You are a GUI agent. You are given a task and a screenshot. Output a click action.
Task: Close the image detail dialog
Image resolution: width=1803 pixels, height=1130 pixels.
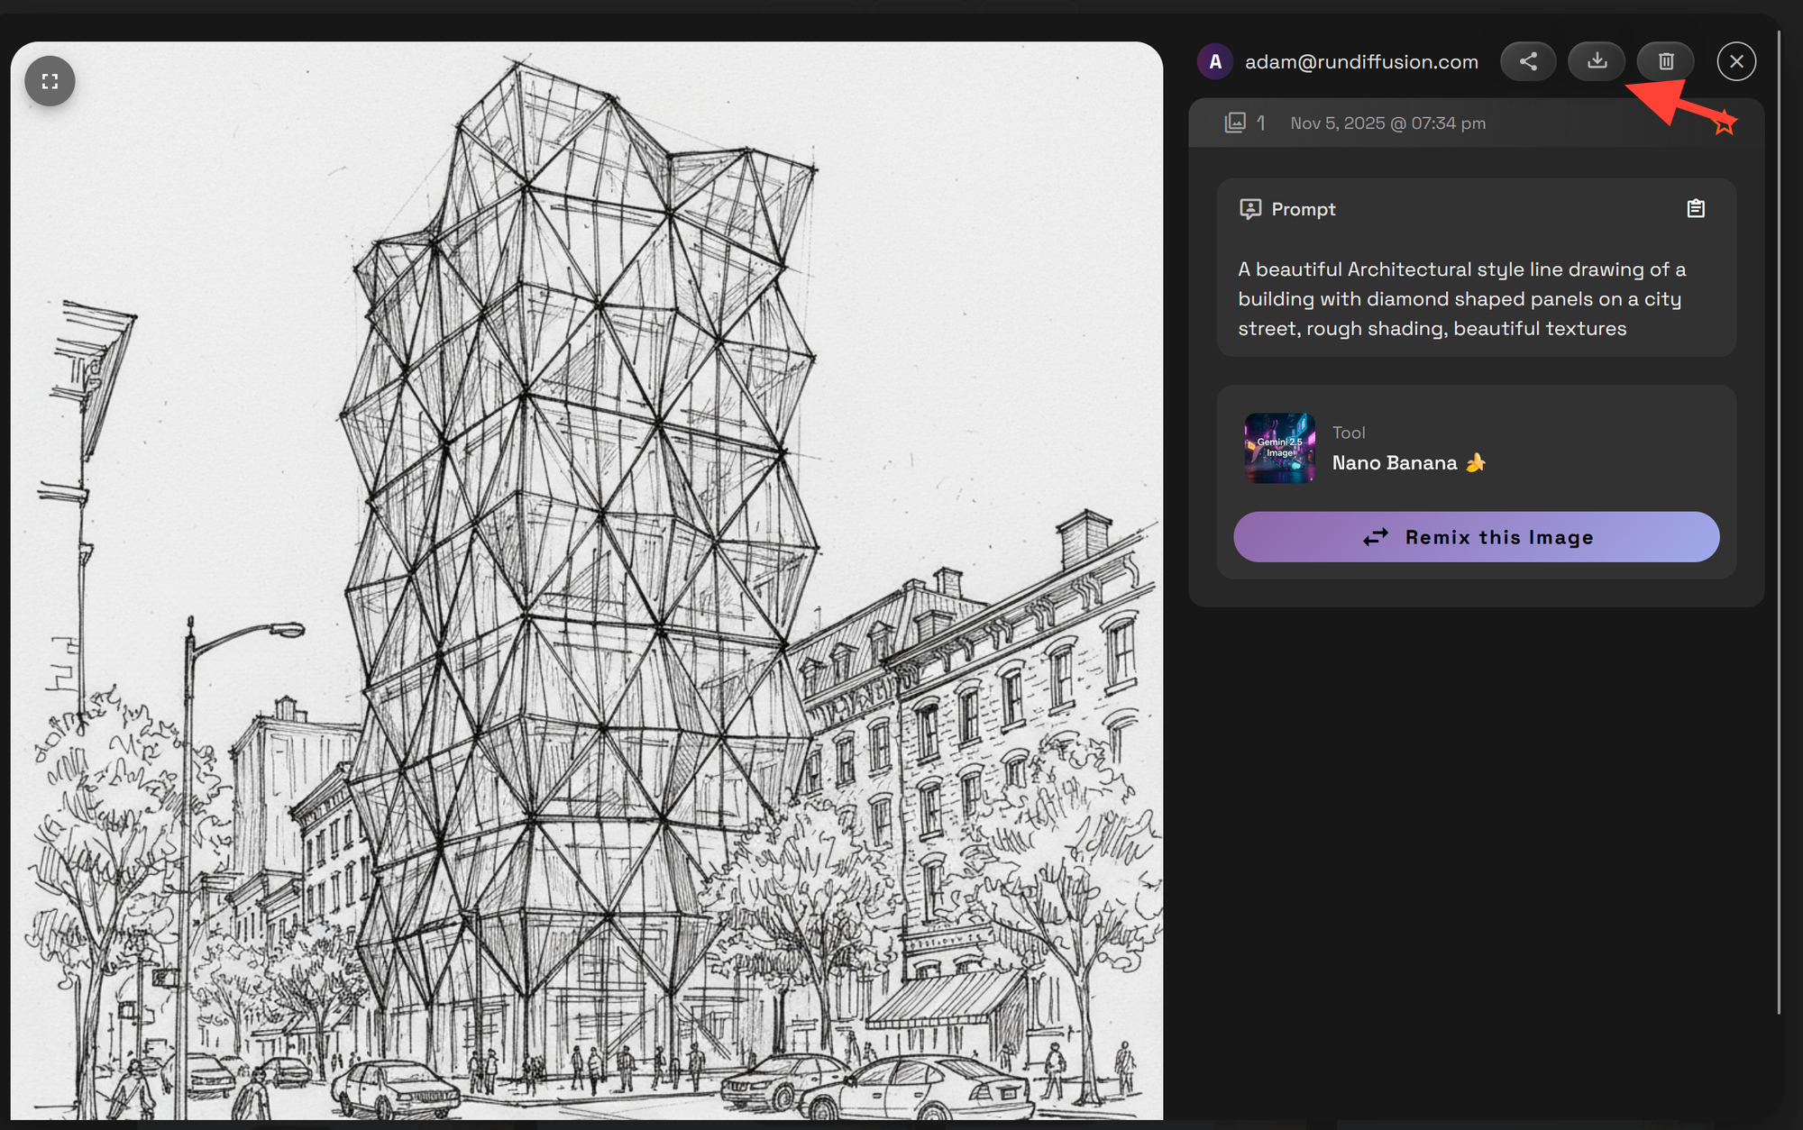tap(1736, 61)
